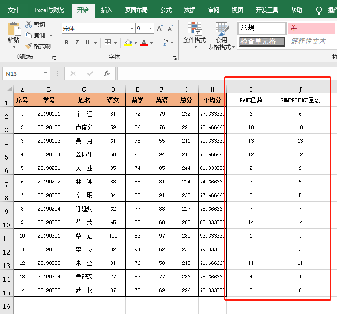Click the Increase Font Size icon
This screenshot has height=314, width=337.
pos(160,29)
